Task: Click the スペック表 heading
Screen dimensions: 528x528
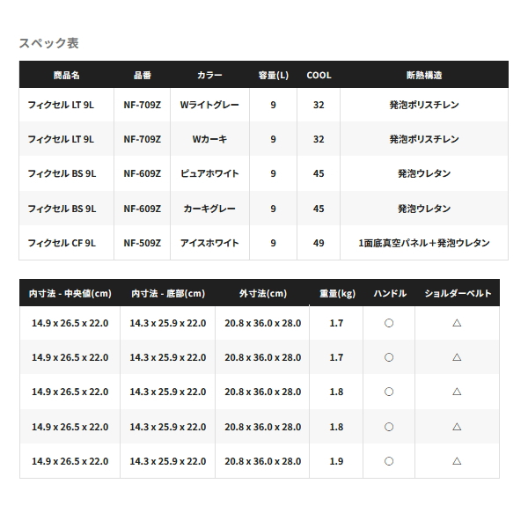Action: click(x=48, y=43)
